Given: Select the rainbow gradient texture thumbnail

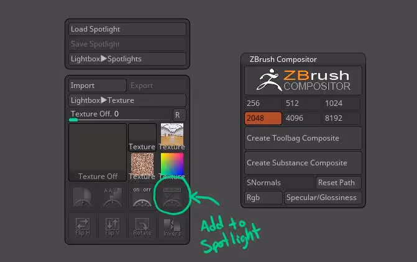Looking at the screenshot, I should (x=172, y=166).
